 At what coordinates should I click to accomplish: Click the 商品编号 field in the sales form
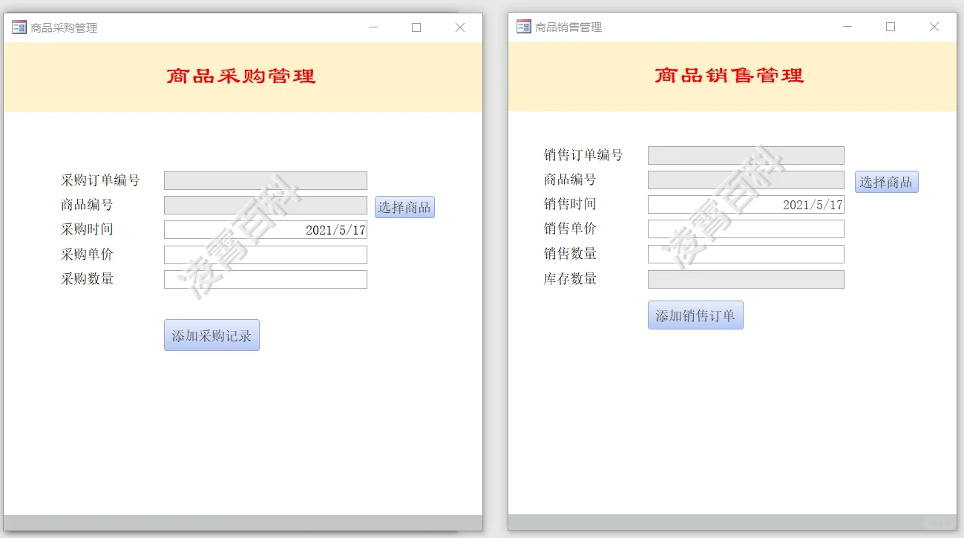pyautogui.click(x=745, y=180)
